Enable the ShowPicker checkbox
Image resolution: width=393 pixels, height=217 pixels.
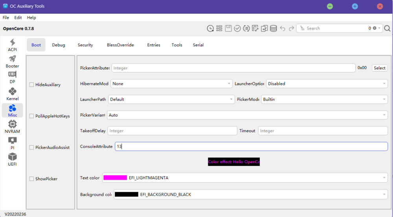(31, 179)
